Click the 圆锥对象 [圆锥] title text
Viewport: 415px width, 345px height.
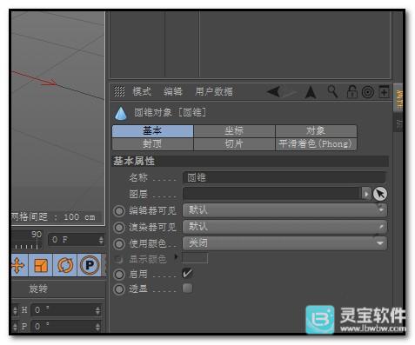[170, 112]
